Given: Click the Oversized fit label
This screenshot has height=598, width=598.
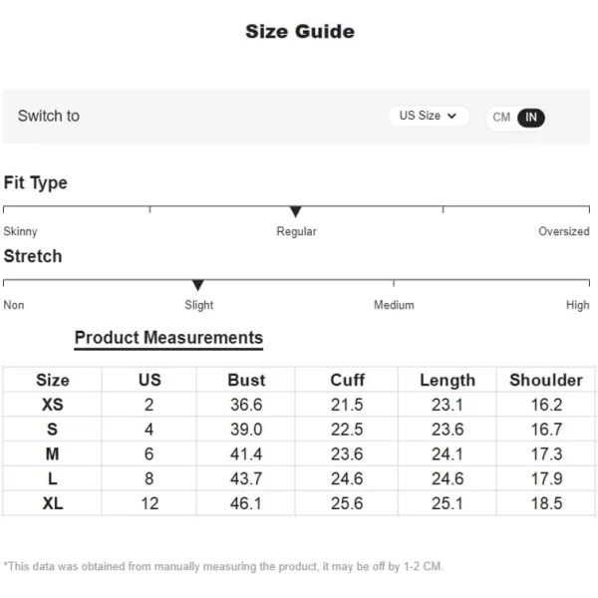Looking at the screenshot, I should [563, 231].
